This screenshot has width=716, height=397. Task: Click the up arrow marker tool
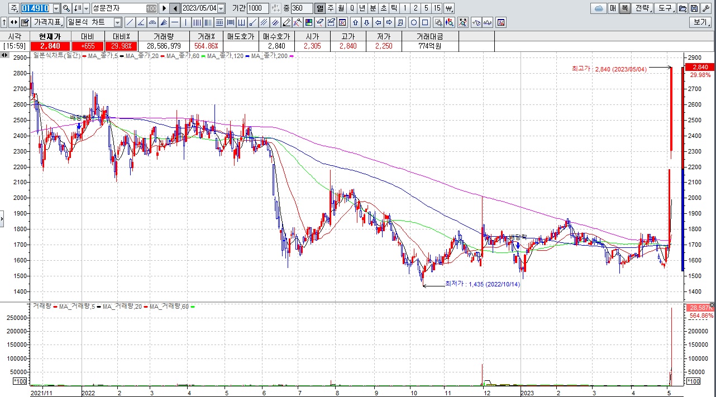[355, 22]
